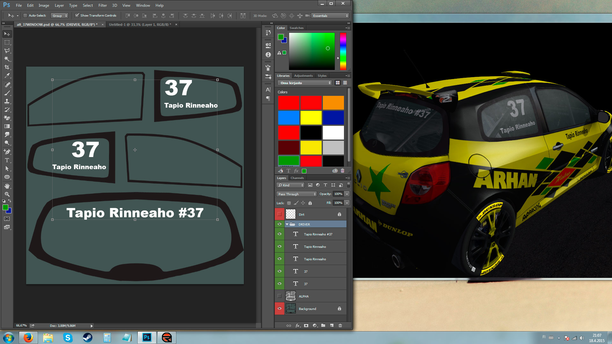The height and width of the screenshot is (344, 612).
Task: Click the Opacity value field
Action: [338, 194]
